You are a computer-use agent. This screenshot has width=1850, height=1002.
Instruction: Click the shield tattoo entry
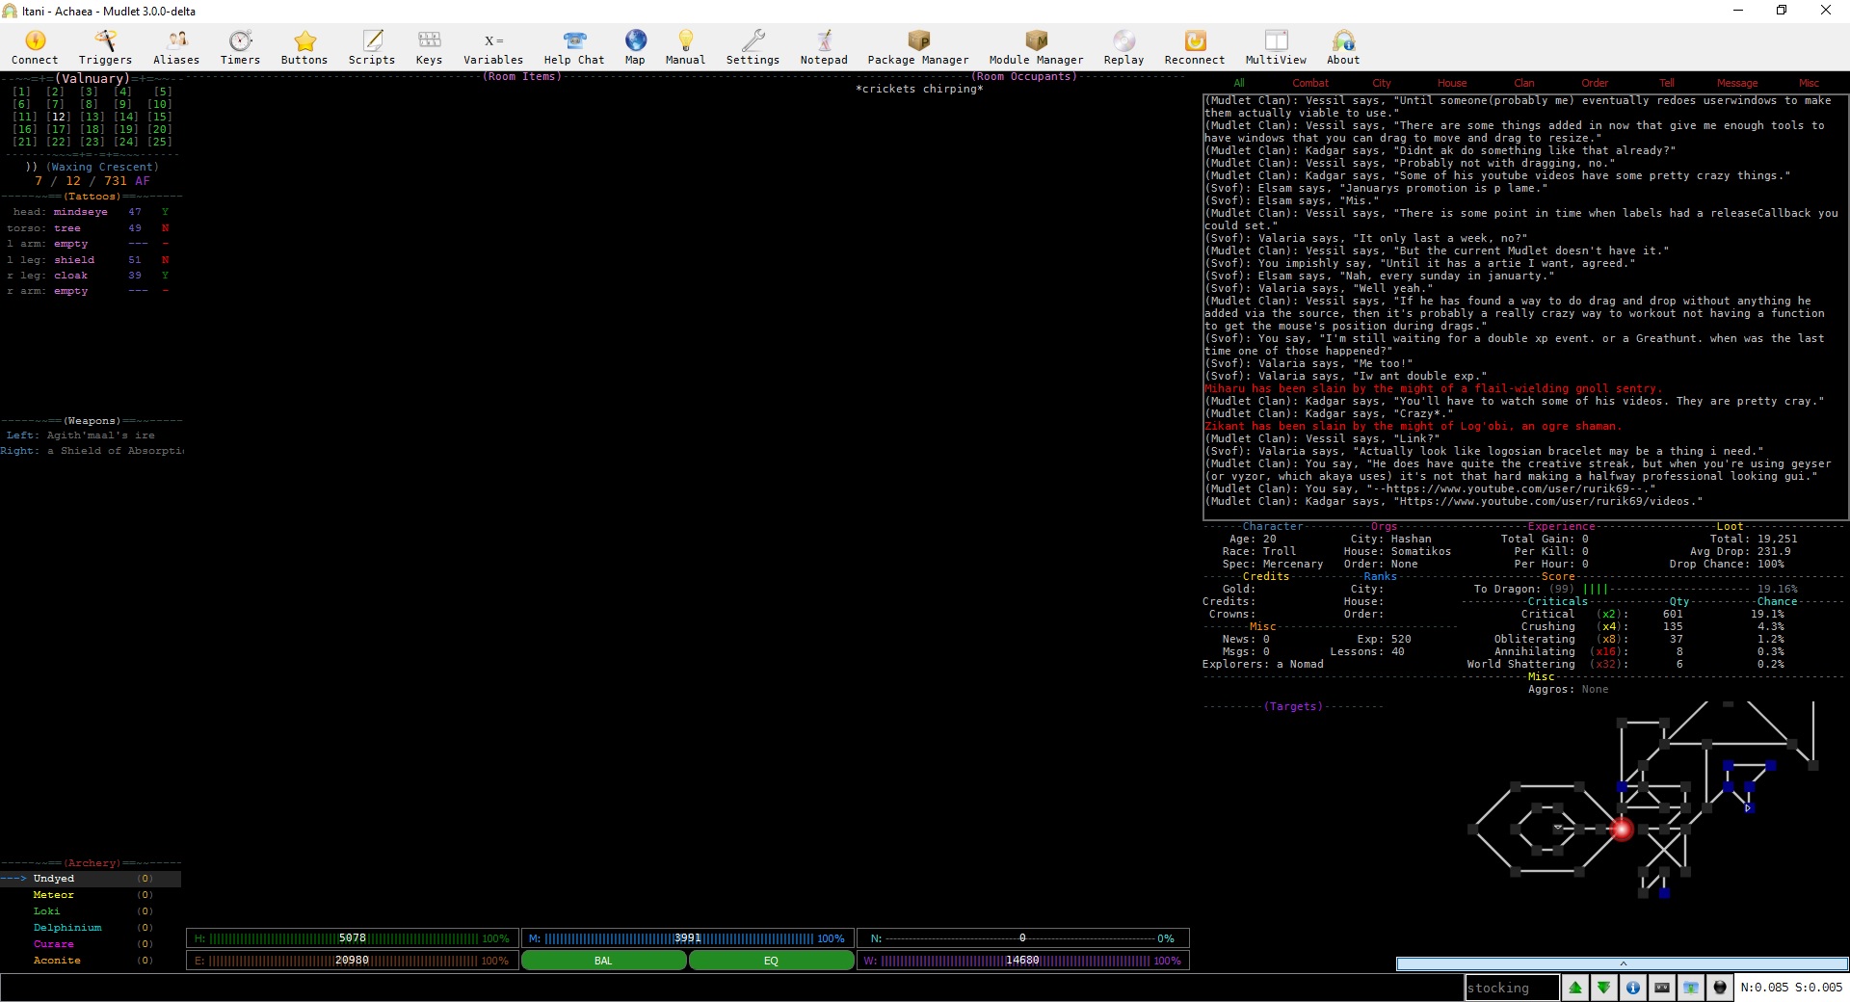tap(74, 260)
